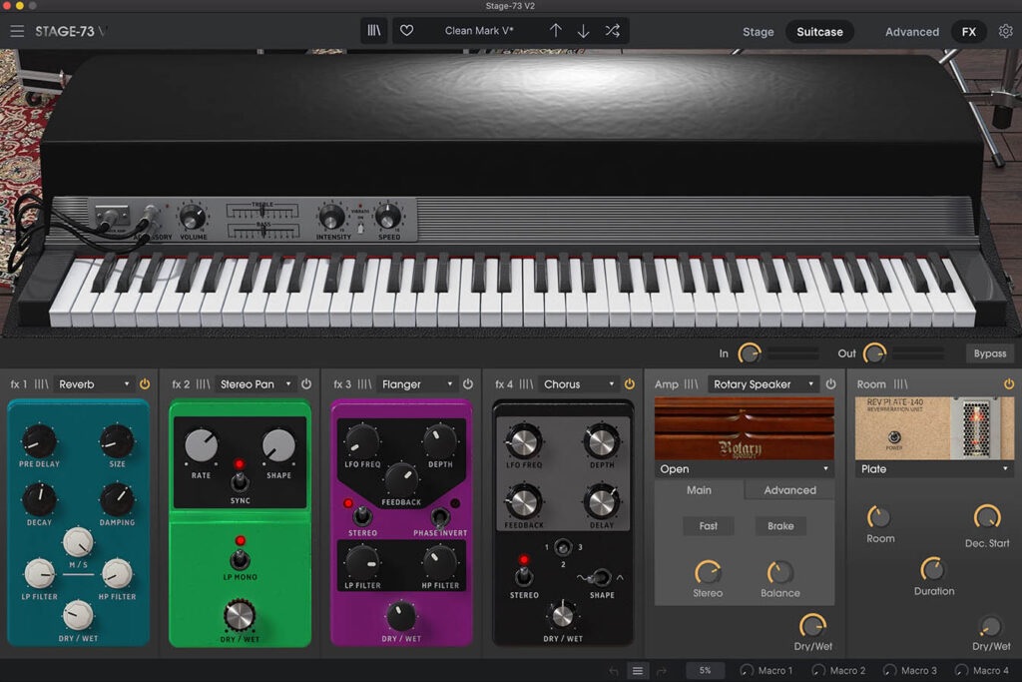The width and height of the screenshot is (1022, 682).
Task: Toggle the FX panel tab
Action: 968,31
